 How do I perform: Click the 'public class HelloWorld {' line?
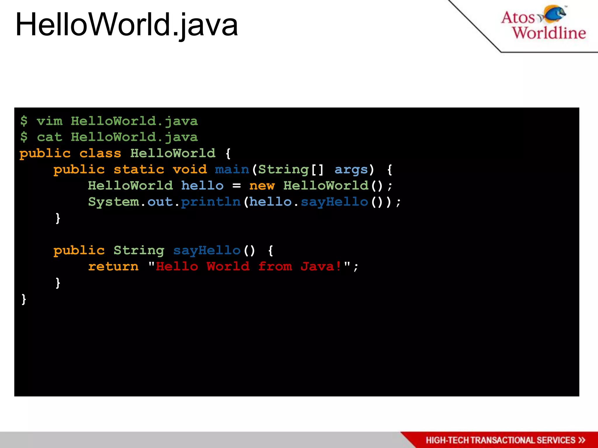click(x=125, y=153)
